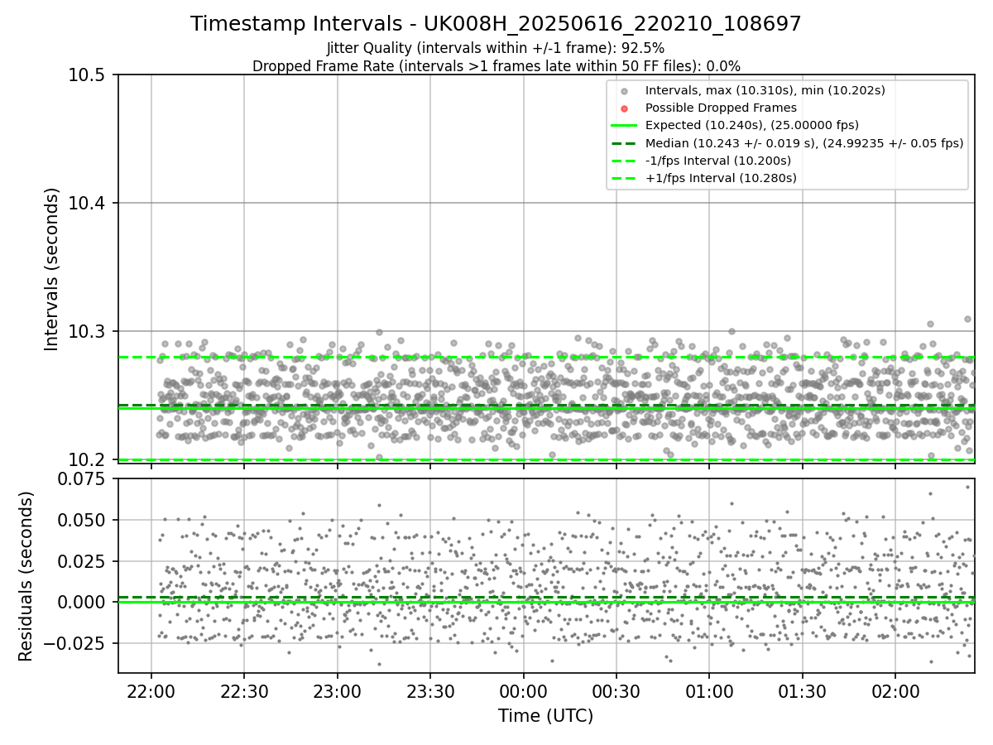Click the solid green line sample for the Expected entry

[x=624, y=126]
